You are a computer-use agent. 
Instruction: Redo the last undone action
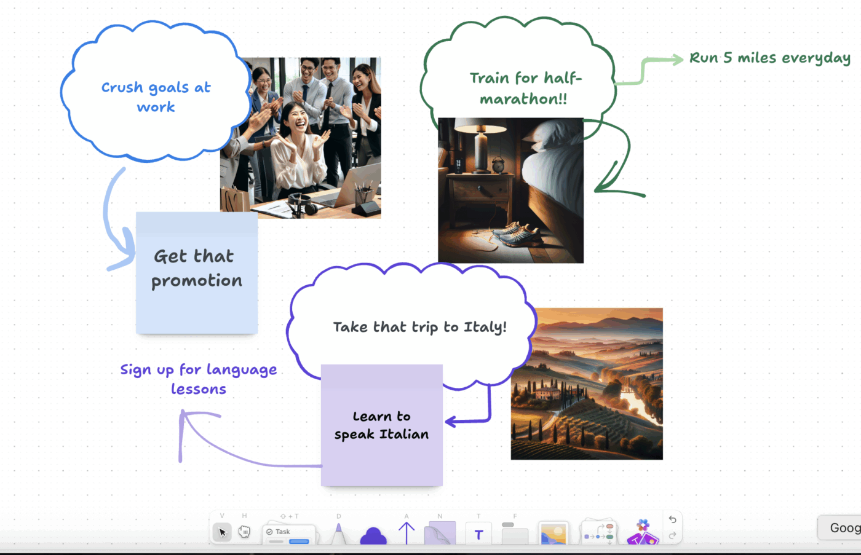click(672, 536)
